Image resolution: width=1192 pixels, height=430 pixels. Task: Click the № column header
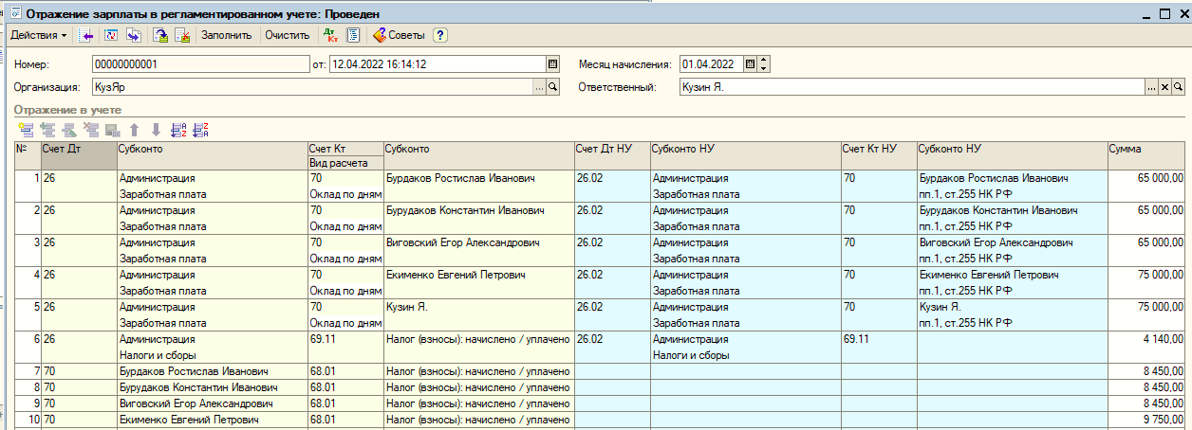[x=28, y=156]
